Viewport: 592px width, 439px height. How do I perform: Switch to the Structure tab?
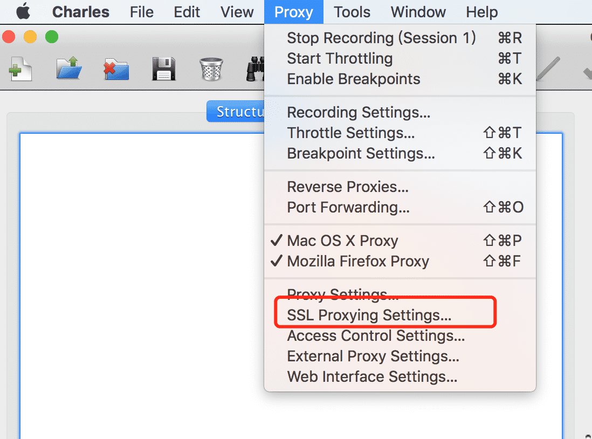tap(236, 112)
